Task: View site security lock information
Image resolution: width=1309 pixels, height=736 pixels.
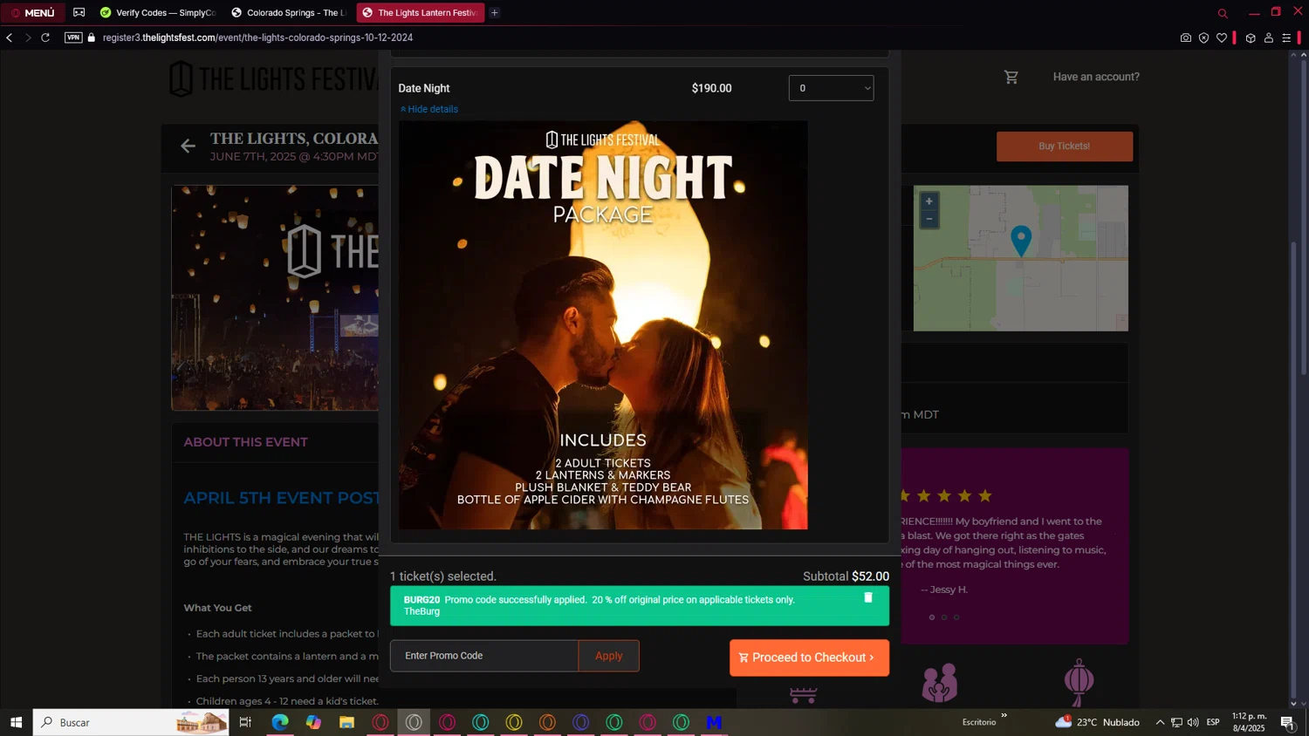Action: point(92,37)
